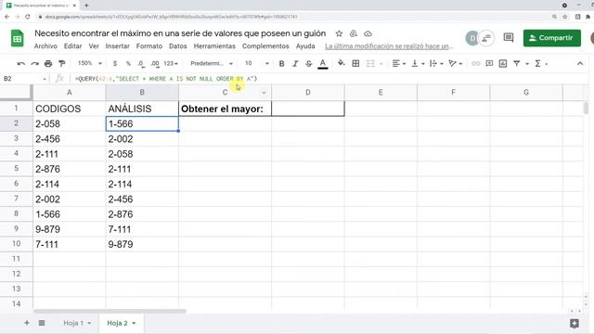Increase decimal places icon
This screenshot has height=334, width=594.
click(155, 64)
